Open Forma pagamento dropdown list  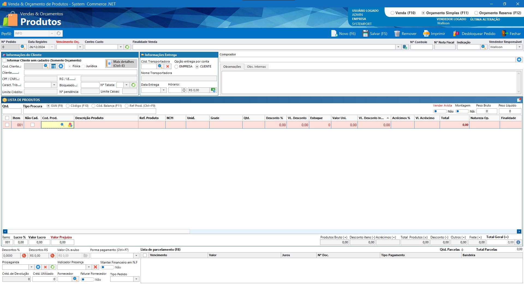point(136,256)
